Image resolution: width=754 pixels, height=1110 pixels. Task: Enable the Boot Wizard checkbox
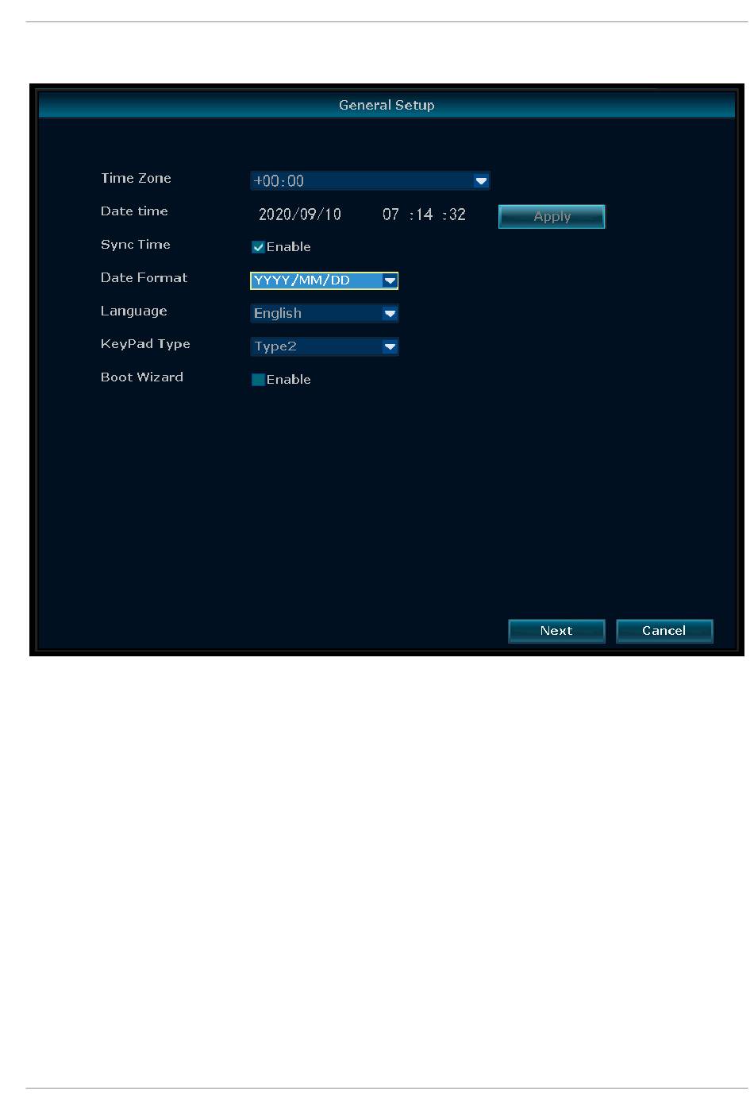pyautogui.click(x=258, y=380)
